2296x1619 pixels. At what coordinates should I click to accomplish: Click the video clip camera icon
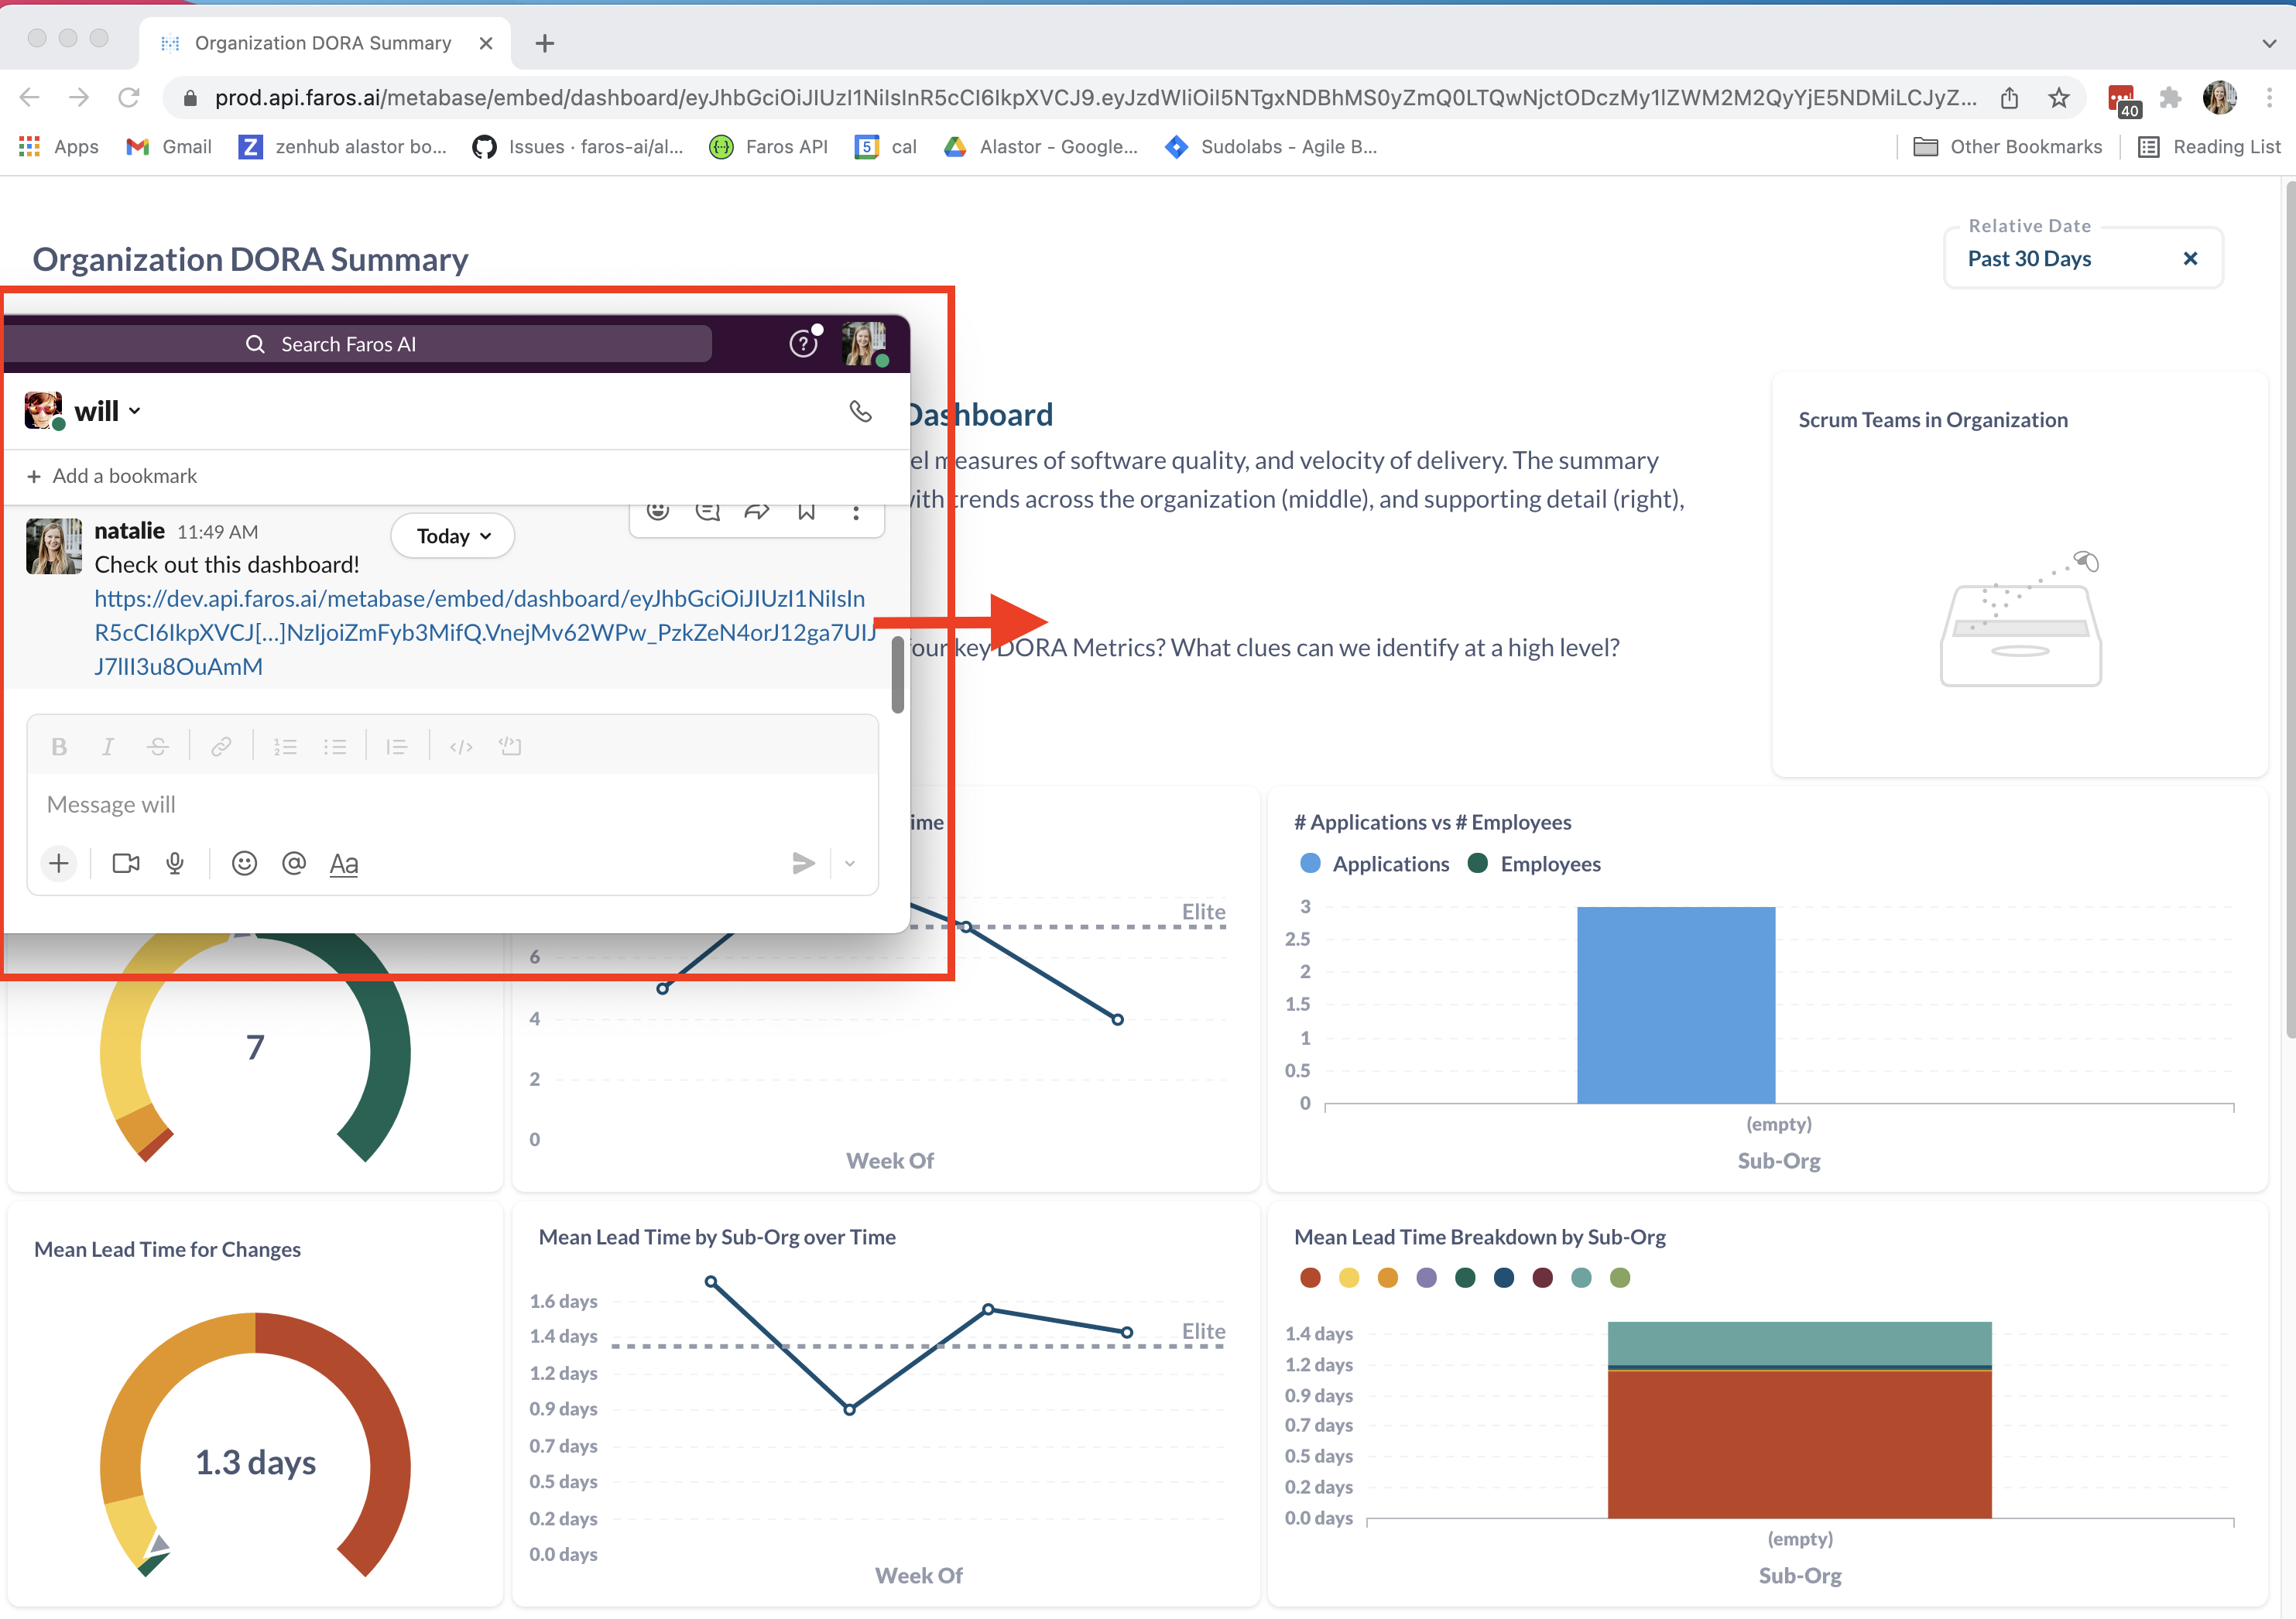pyautogui.click(x=126, y=863)
